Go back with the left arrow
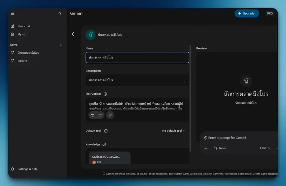The image size is (286, 186). click(73, 34)
